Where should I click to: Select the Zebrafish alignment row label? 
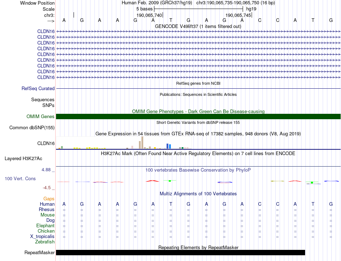[x=45, y=242]
